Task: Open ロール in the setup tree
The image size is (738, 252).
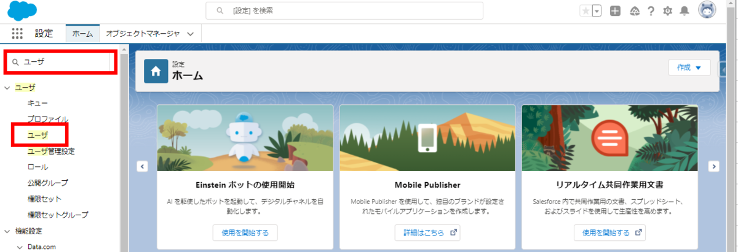Action: [38, 167]
